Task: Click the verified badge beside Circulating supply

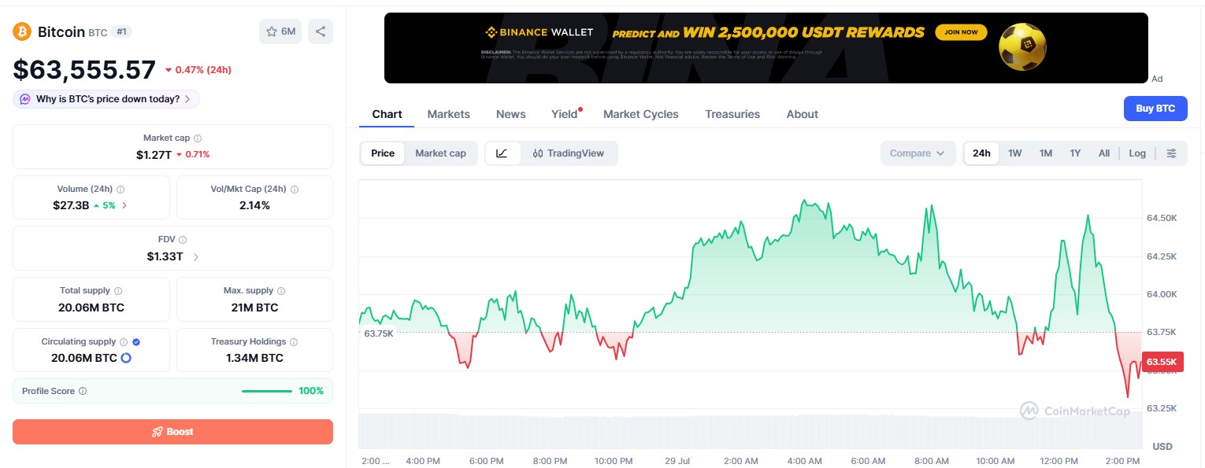Action: (136, 342)
